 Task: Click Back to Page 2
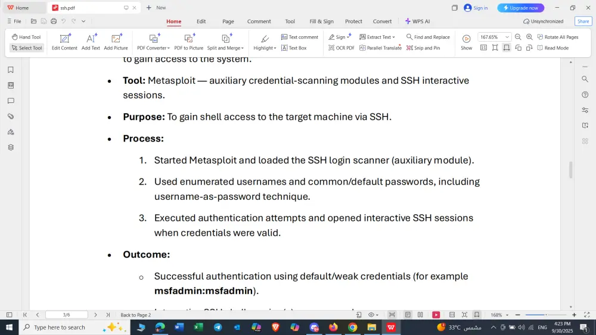(136, 315)
